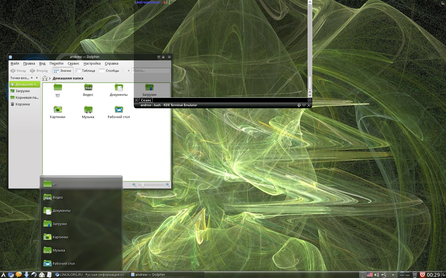Click the info notifications tray icon
The width and height of the screenshot is (446, 278).
tap(363, 275)
